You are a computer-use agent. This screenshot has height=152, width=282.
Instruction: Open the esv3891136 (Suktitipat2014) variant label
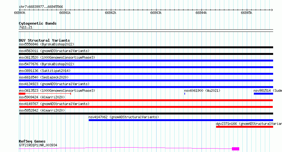click(x=45, y=71)
